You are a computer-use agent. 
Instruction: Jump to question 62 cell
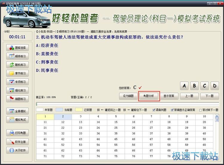(63, 151)
